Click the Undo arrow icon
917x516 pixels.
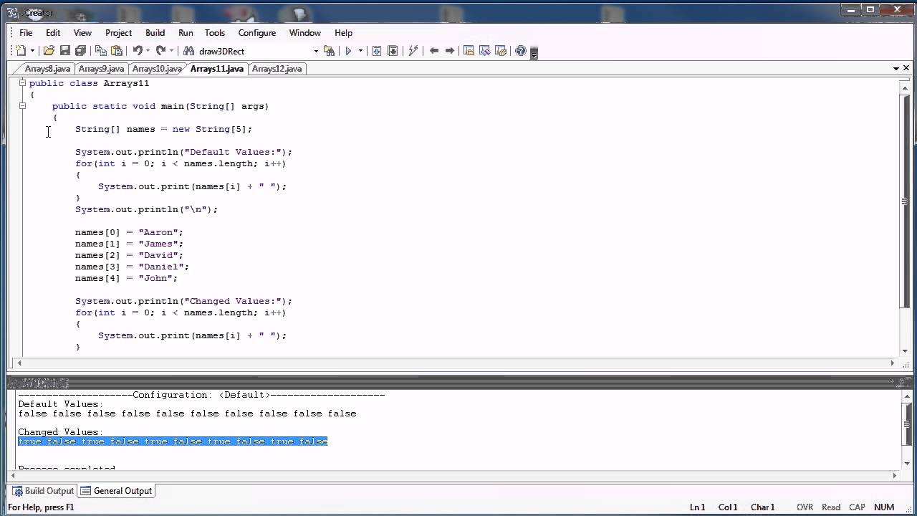(x=138, y=51)
